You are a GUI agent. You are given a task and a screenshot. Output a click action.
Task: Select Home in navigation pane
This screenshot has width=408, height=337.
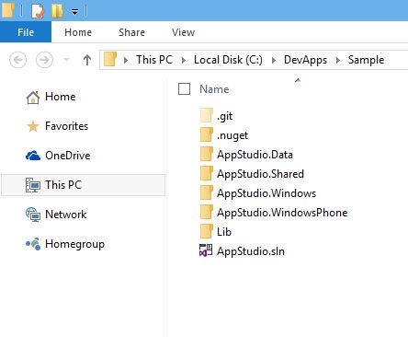coord(60,97)
